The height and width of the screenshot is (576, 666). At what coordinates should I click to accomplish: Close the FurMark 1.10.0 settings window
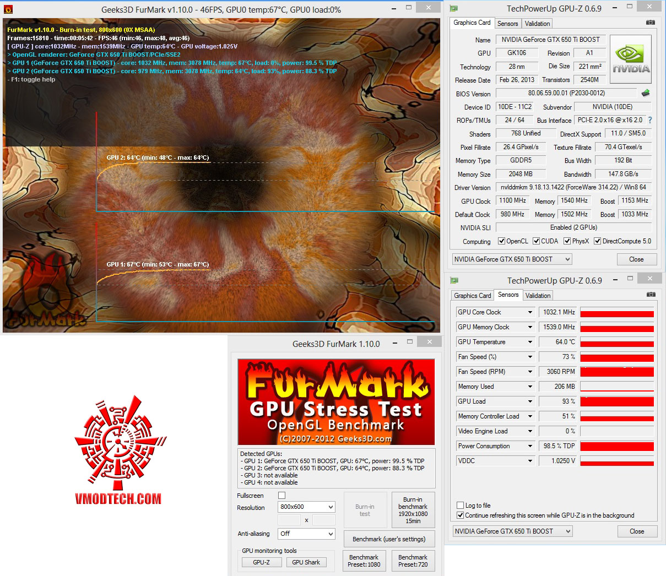(429, 342)
